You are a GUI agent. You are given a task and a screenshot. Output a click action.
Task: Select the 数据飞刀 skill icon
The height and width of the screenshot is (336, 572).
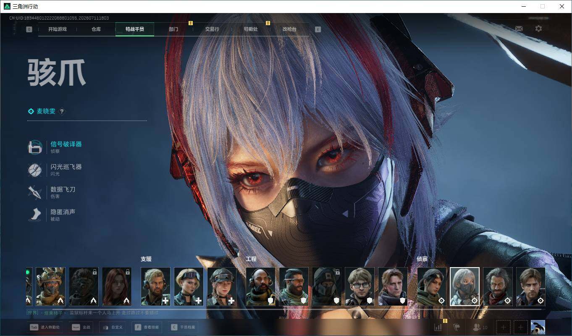tap(35, 192)
